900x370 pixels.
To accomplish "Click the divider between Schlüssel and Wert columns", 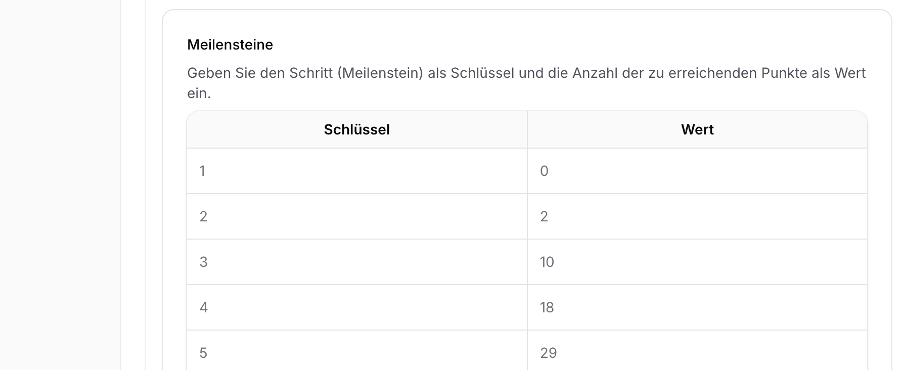I will pos(527,238).
